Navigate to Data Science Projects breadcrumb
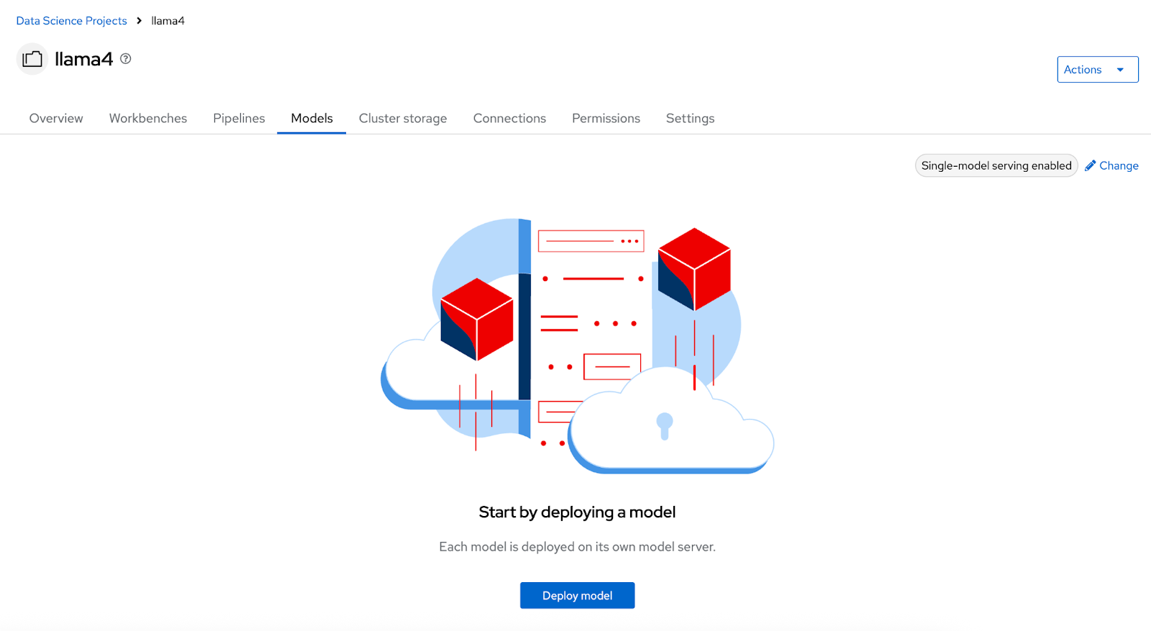The width and height of the screenshot is (1151, 631). point(71,21)
